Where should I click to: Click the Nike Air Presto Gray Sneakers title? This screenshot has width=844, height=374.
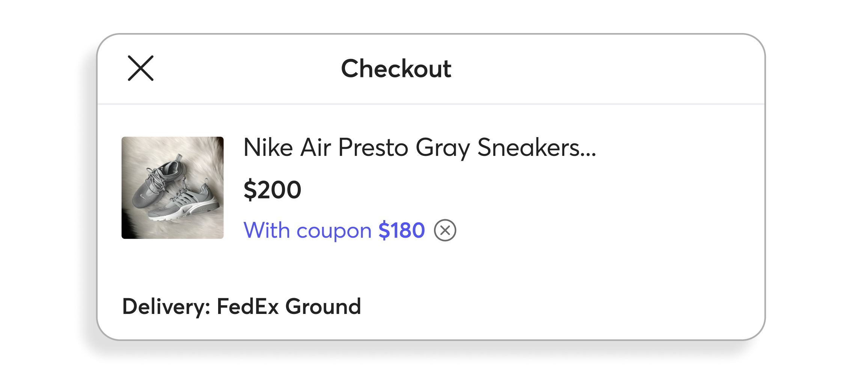point(419,148)
